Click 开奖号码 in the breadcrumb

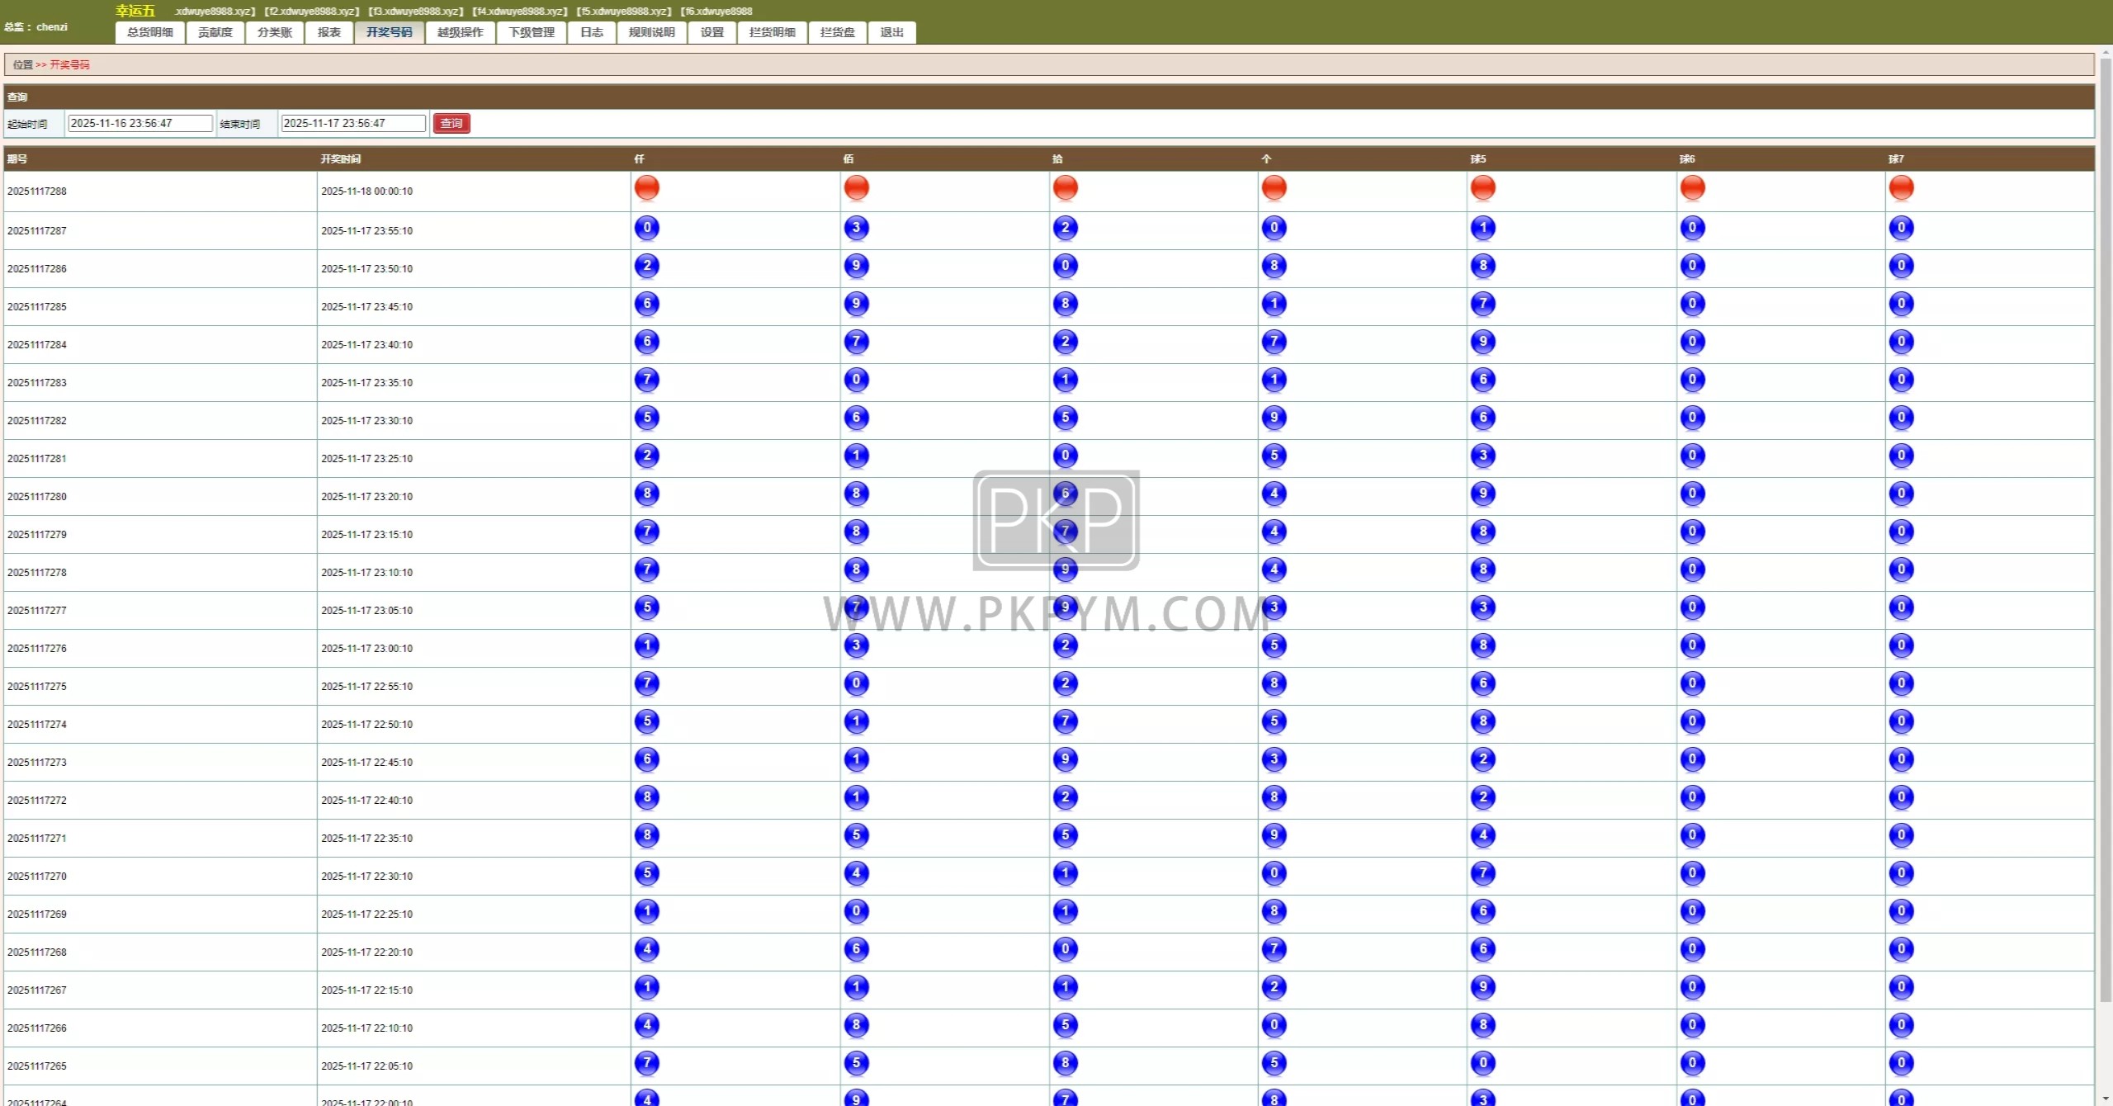click(x=70, y=64)
